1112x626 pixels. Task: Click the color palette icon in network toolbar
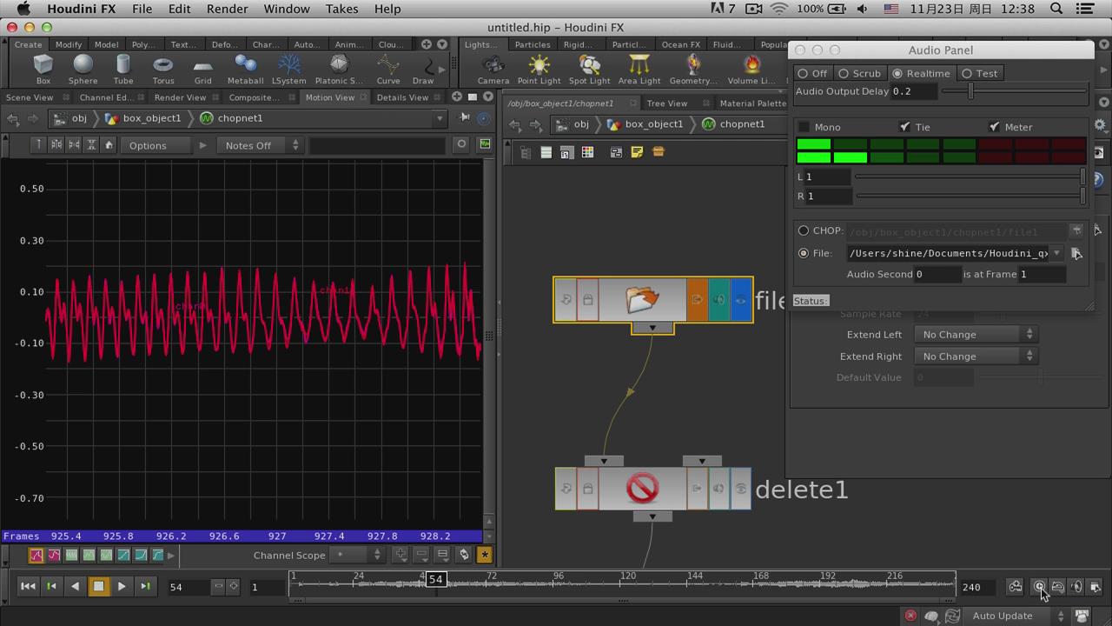587,152
